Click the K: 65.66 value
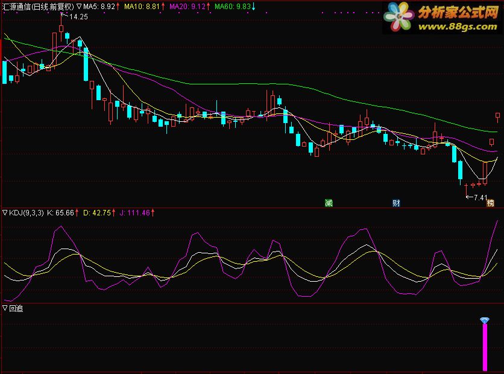The height and width of the screenshot is (374, 504). coord(60,212)
